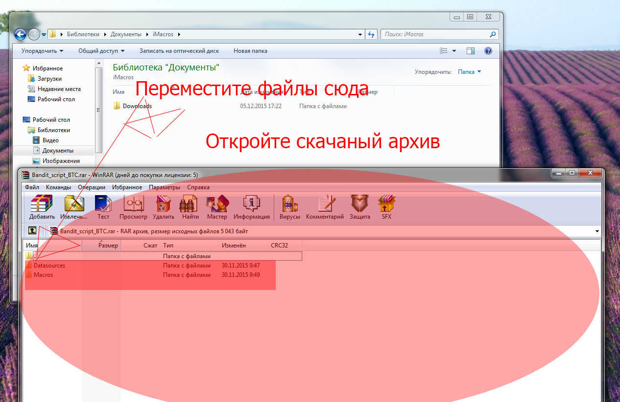Click Документы in the address breadcrumb
The width and height of the screenshot is (620, 402).
[x=126, y=34]
